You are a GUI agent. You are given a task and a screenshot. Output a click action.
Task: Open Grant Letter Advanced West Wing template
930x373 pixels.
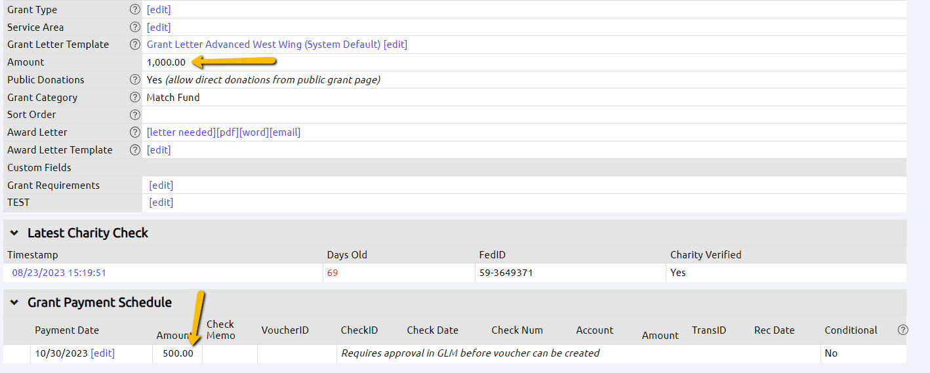263,45
